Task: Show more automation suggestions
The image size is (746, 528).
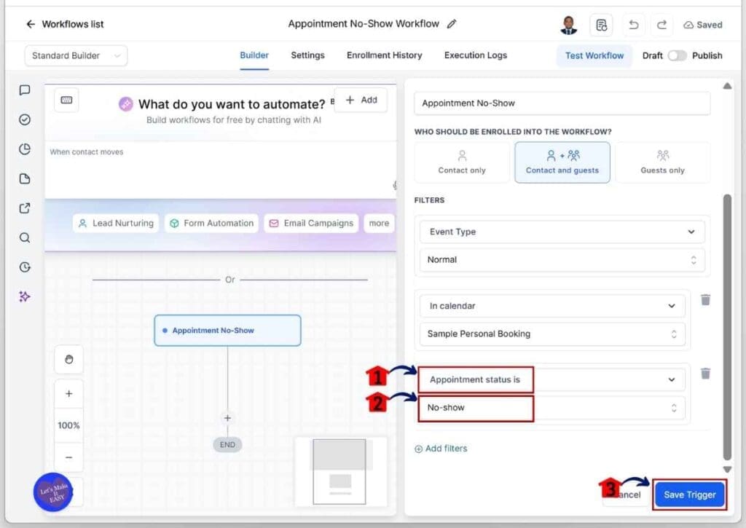Action: [379, 223]
